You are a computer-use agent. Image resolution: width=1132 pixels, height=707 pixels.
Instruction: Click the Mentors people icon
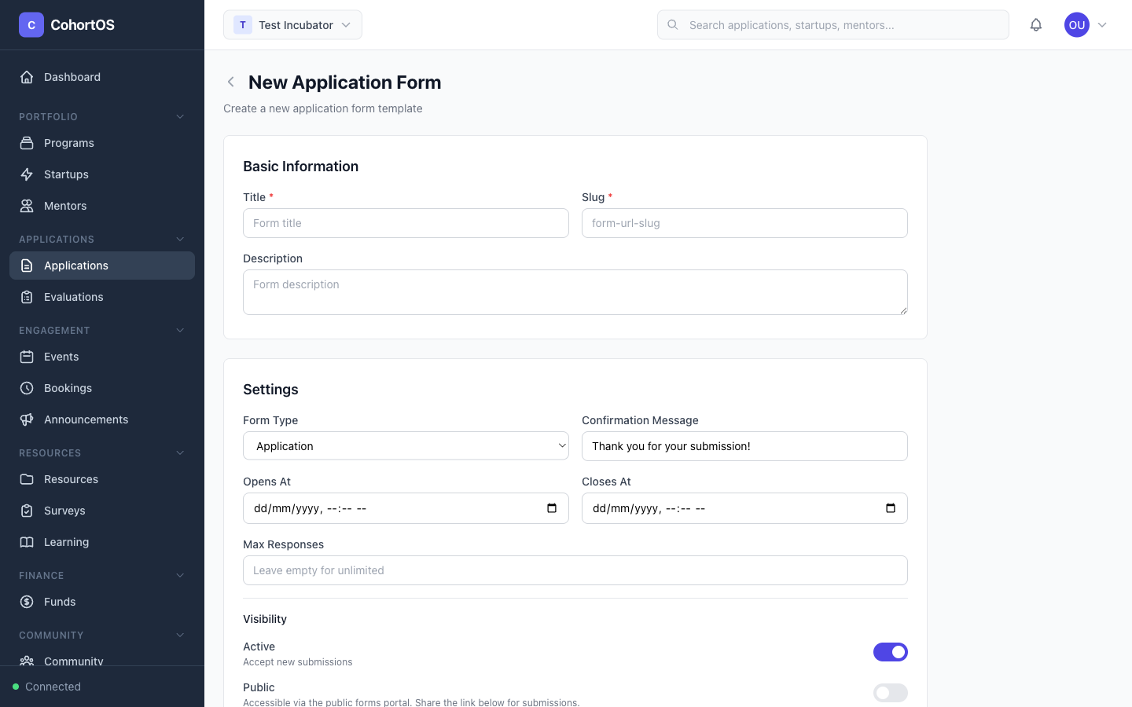[27, 206]
